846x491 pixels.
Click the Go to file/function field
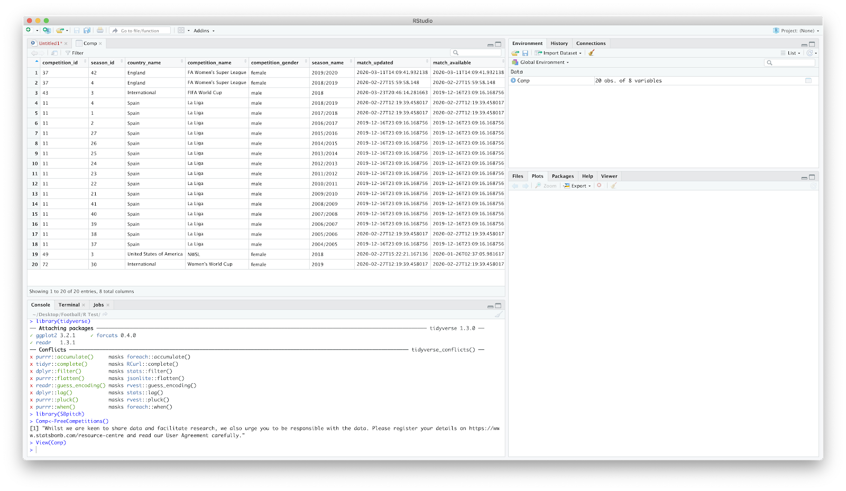click(140, 31)
